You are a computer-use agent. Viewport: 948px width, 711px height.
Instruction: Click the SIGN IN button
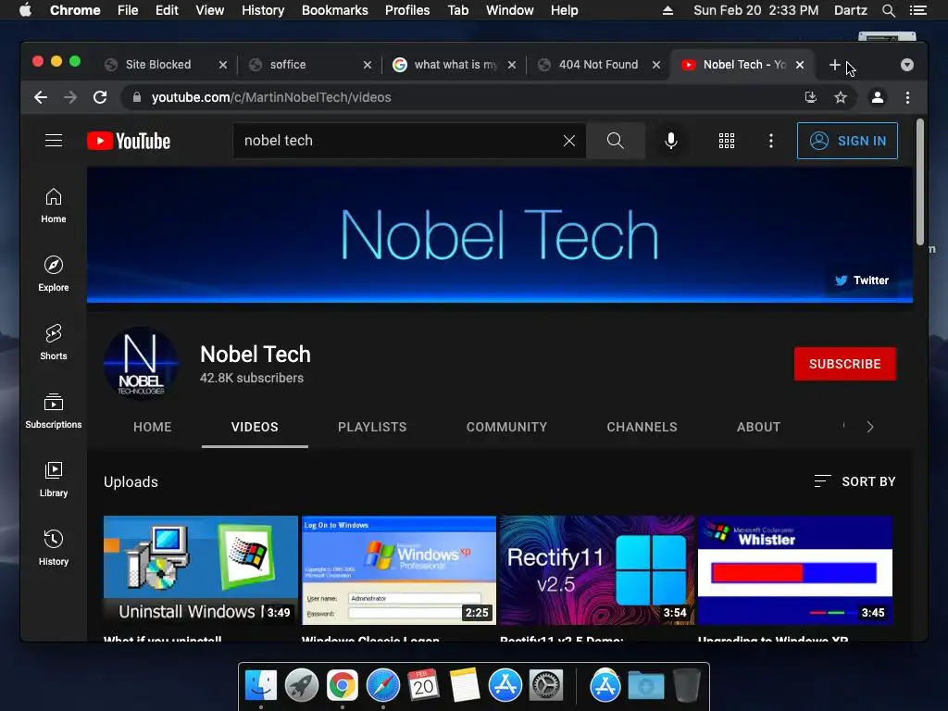847,141
